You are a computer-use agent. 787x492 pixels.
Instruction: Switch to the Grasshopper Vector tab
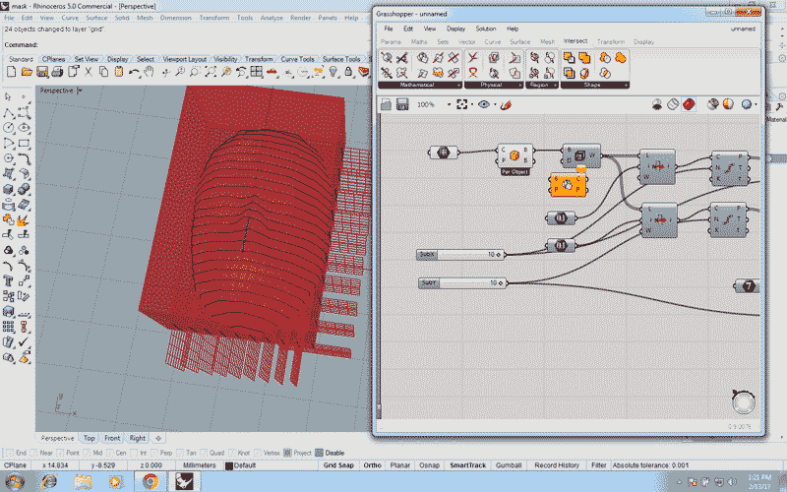click(466, 42)
